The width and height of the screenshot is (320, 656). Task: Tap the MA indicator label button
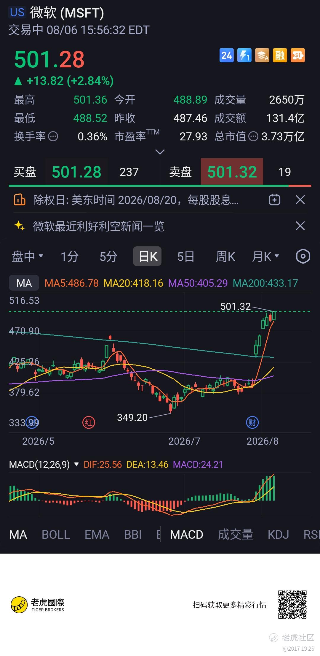pos(24,283)
